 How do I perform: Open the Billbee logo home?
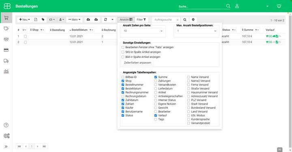[7, 6]
